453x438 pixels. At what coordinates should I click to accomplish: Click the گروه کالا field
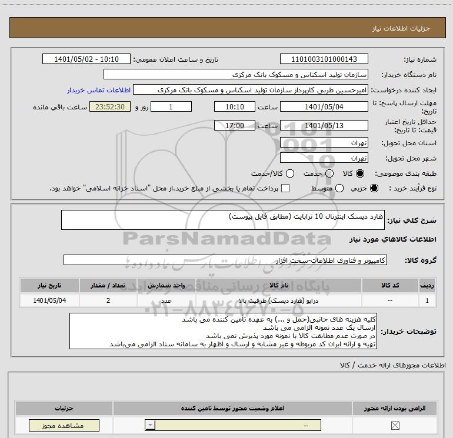click(225, 260)
